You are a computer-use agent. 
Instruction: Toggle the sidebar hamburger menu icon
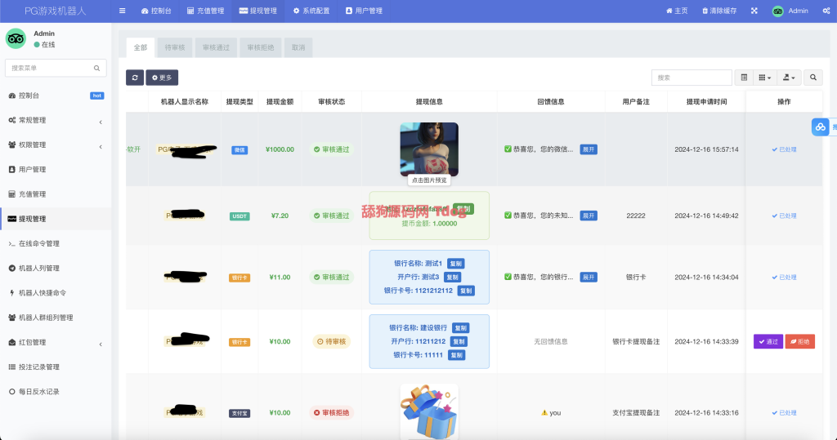(123, 11)
